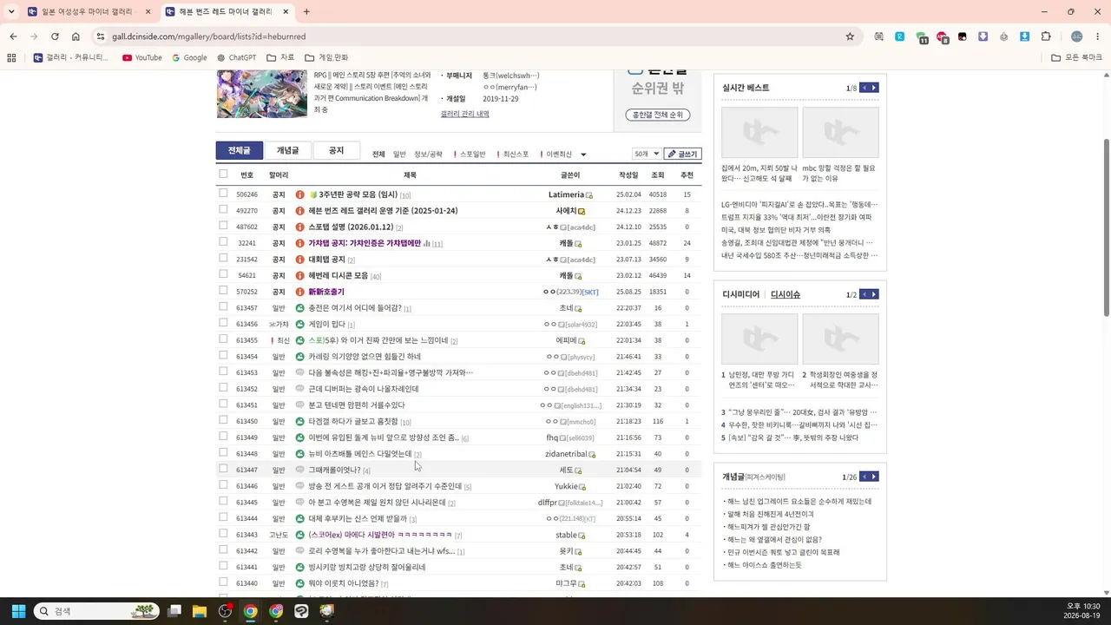Reload the page
Screen dimensions: 1111x625
(x=55, y=36)
